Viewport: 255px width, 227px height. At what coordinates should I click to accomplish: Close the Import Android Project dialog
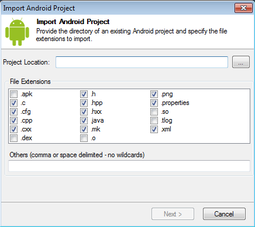pos(243,8)
